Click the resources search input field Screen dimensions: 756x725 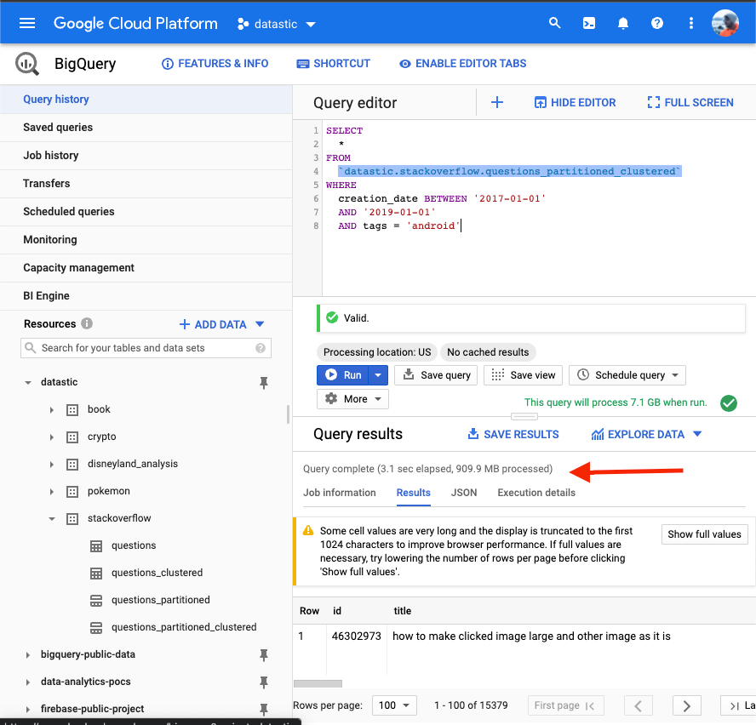145,348
